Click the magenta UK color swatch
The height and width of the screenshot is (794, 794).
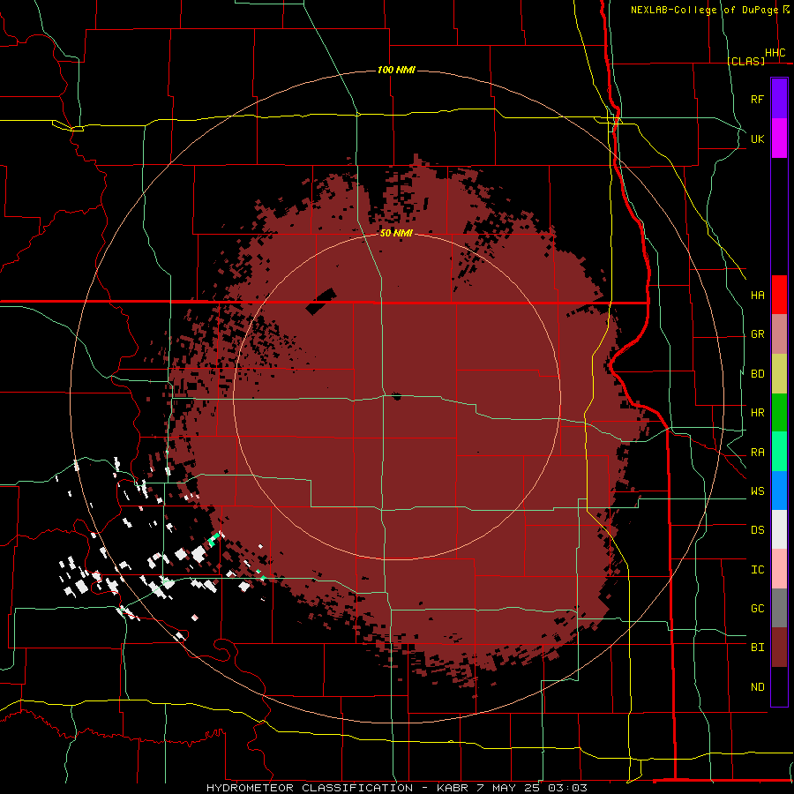click(x=779, y=139)
